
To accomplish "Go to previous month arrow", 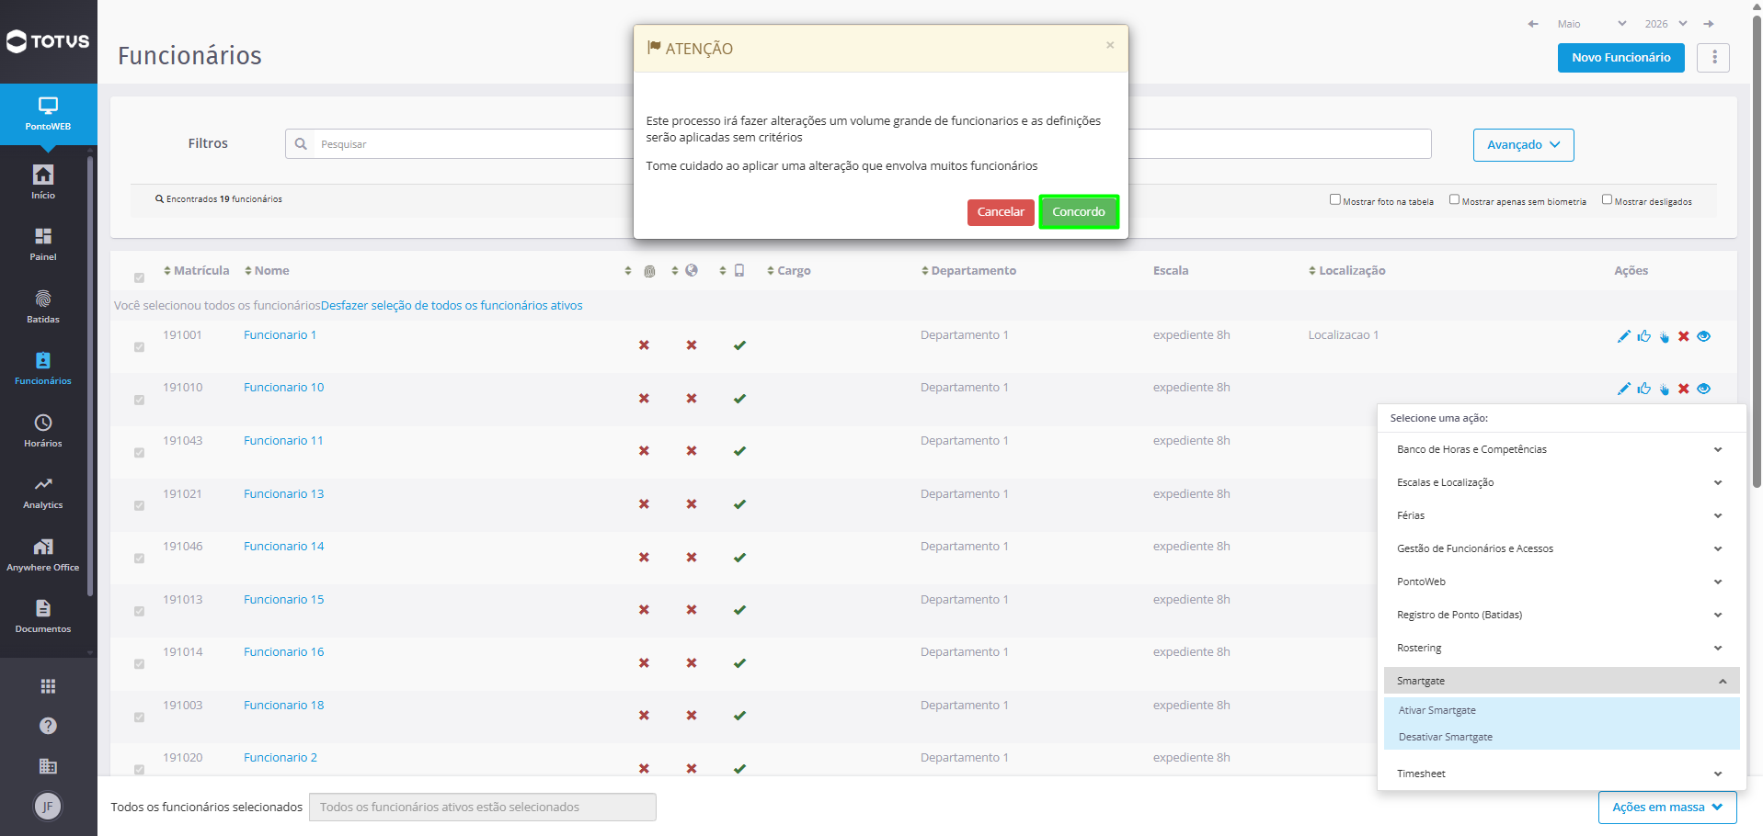I will 1532,24.
